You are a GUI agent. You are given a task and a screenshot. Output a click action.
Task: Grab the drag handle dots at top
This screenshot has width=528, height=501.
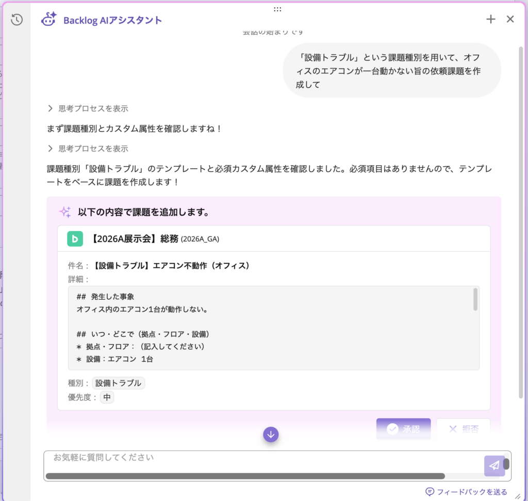pos(277,9)
